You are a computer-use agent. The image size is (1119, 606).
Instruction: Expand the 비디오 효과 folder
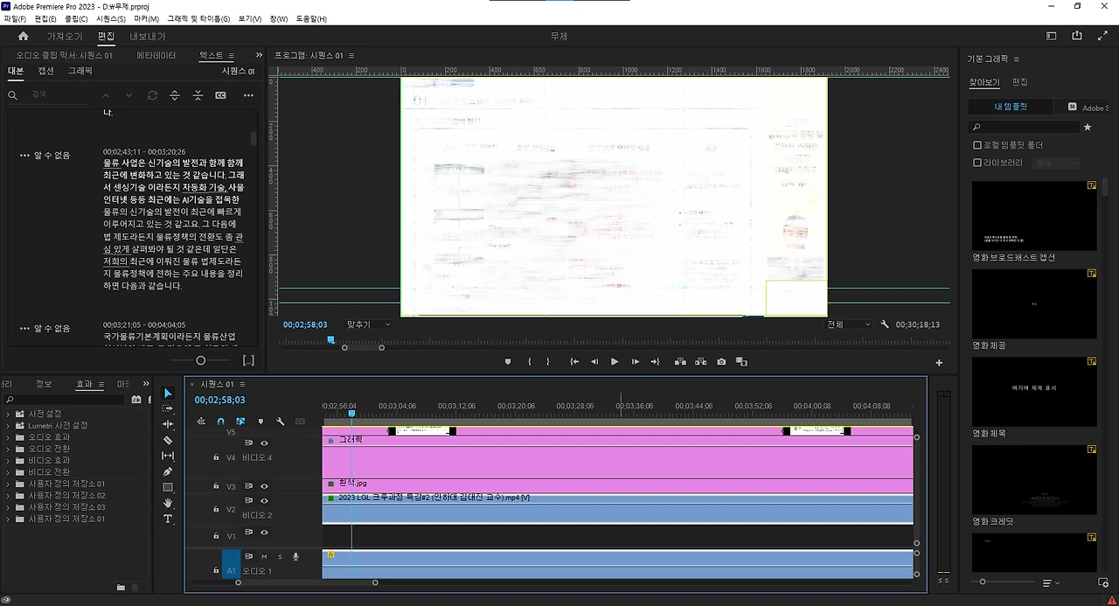(9, 460)
